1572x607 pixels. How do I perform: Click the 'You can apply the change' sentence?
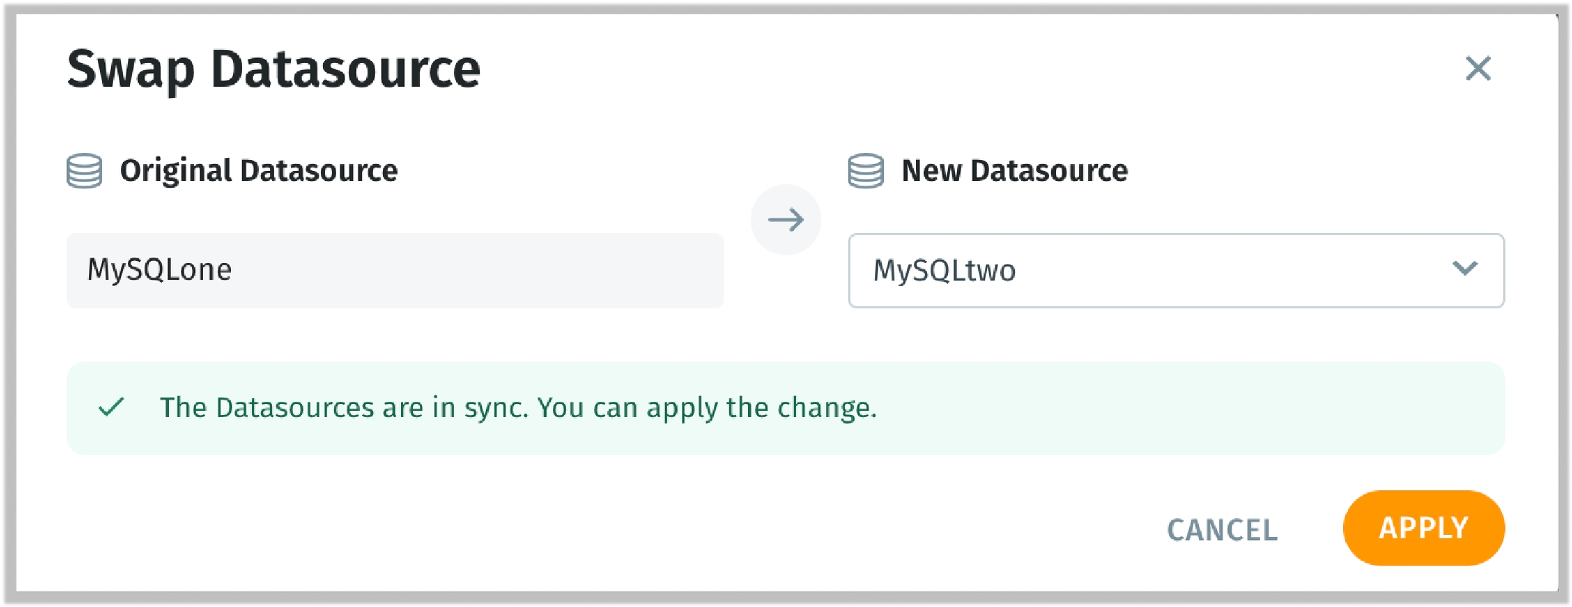(707, 408)
